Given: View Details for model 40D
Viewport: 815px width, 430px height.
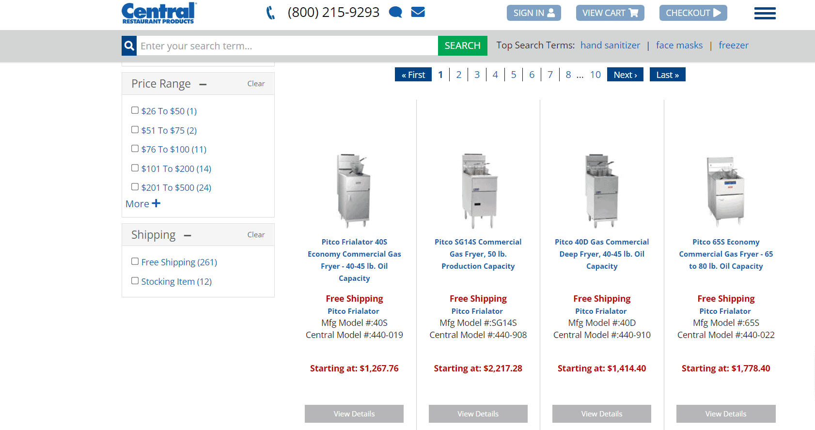Looking at the screenshot, I should point(602,414).
